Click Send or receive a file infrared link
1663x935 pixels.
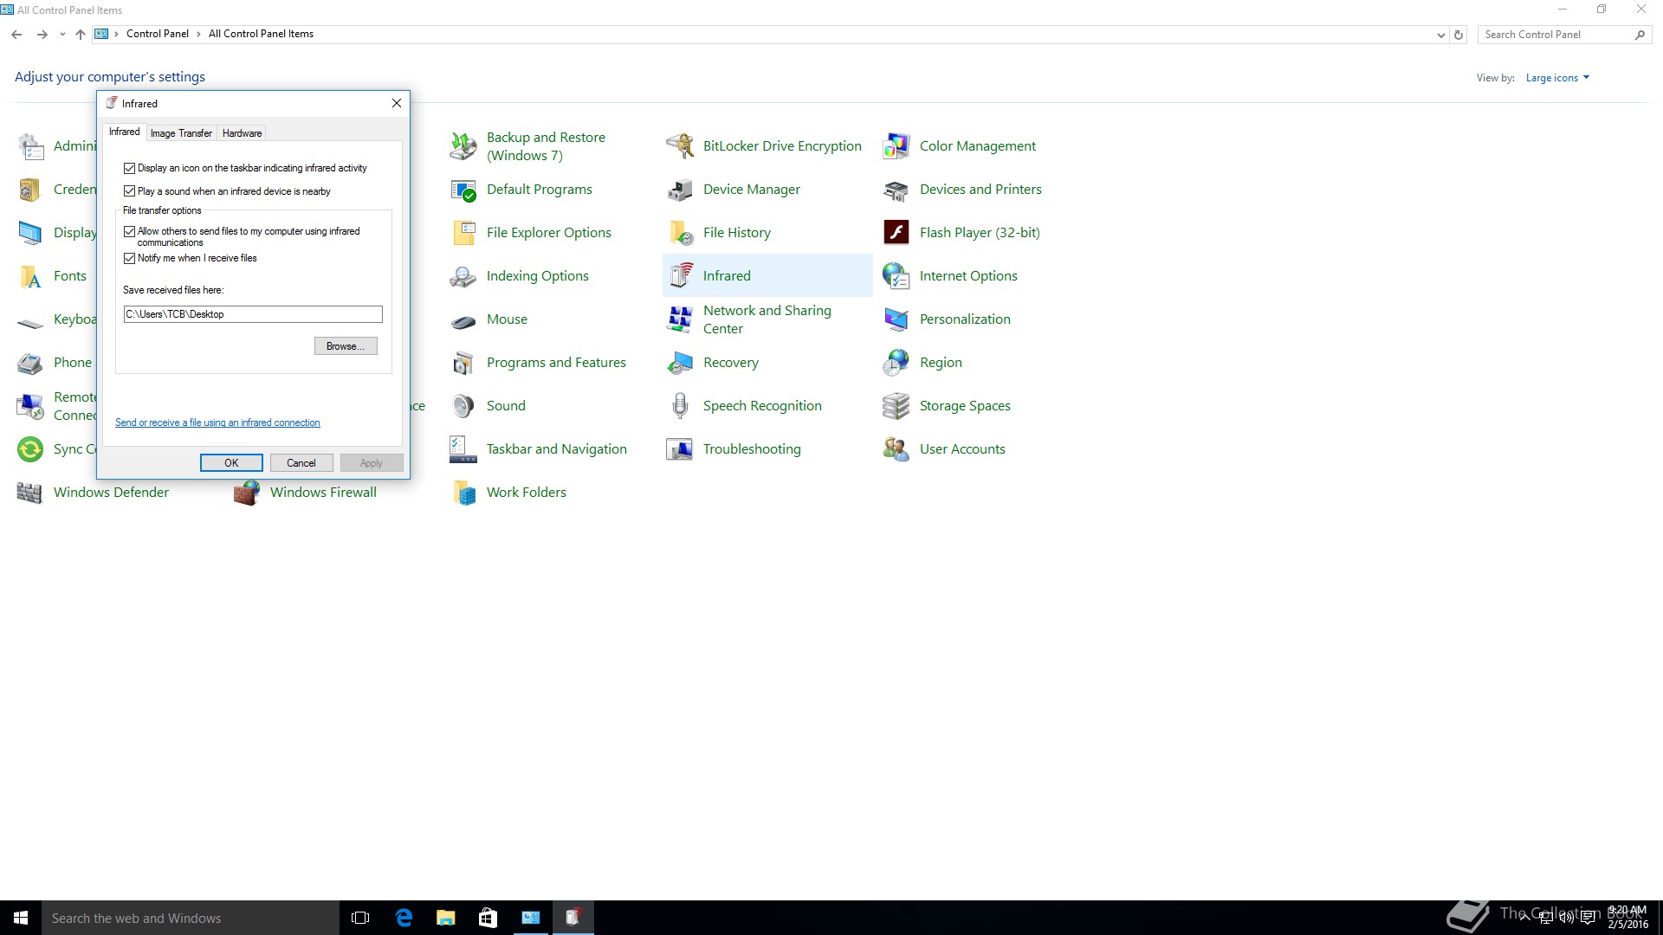217,422
